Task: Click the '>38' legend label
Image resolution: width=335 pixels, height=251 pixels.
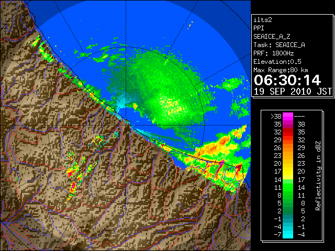Action: (x=276, y=116)
